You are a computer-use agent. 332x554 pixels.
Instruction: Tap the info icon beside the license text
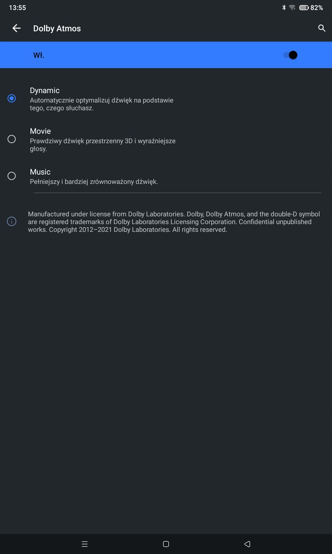[12, 222]
